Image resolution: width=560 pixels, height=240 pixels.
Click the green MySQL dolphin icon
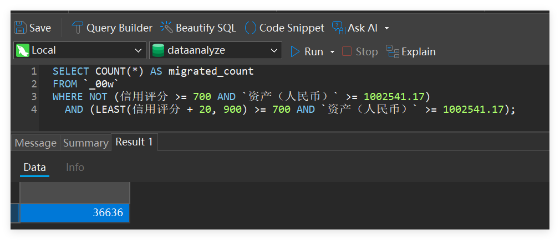23,50
